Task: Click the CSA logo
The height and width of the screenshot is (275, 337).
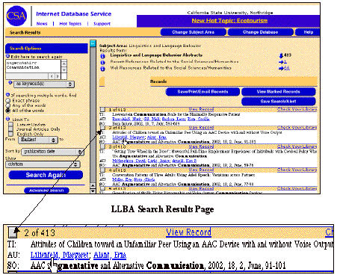Action: 16,16
